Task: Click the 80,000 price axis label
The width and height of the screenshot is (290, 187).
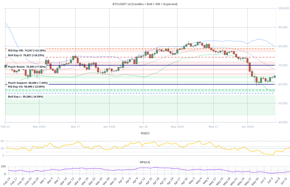Action: point(283,46)
